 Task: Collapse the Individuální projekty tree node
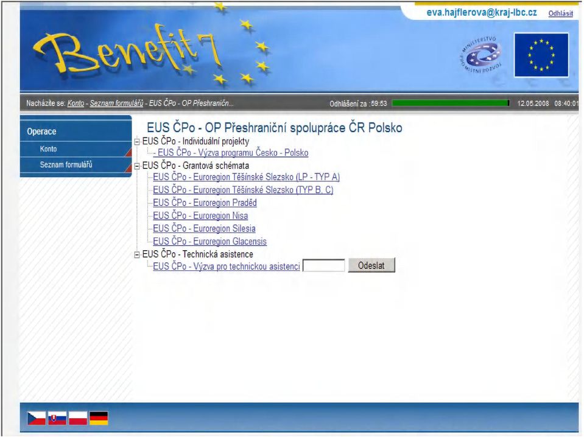(x=137, y=142)
